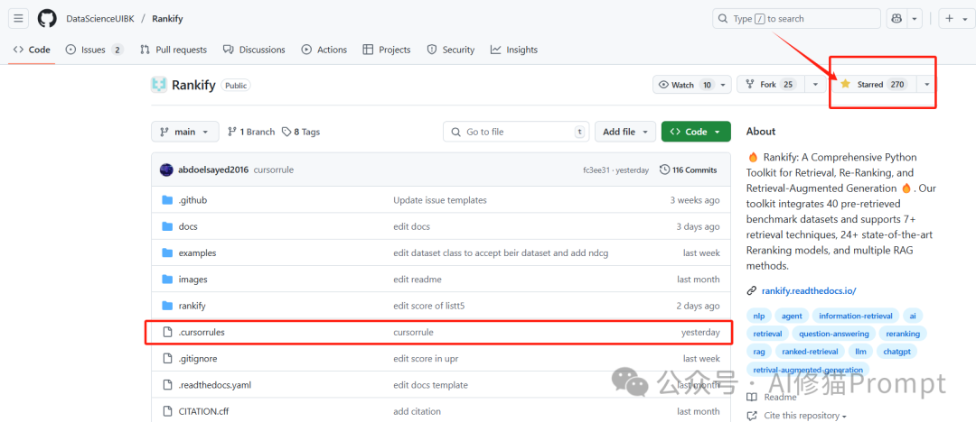Open the docs folder
The height and width of the screenshot is (422, 976).
click(188, 226)
